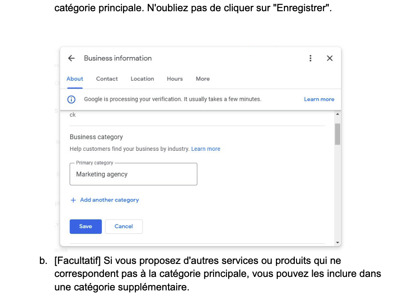The image size is (408, 294).
Task: Click the back arrow beside Business information
Action: pyautogui.click(x=71, y=58)
